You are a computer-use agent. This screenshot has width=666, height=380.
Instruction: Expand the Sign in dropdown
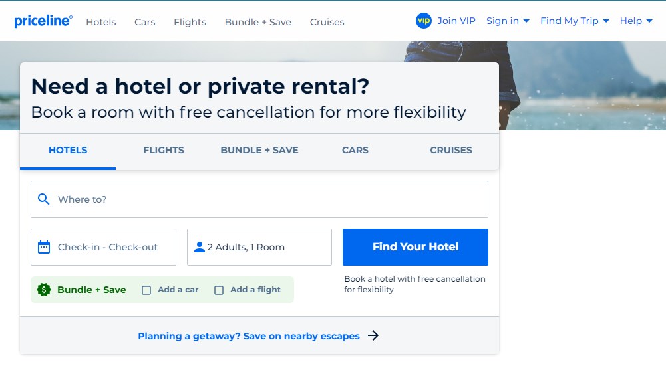[x=508, y=21]
